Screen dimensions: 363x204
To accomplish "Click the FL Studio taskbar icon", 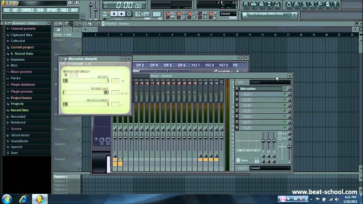I will 40,199.
